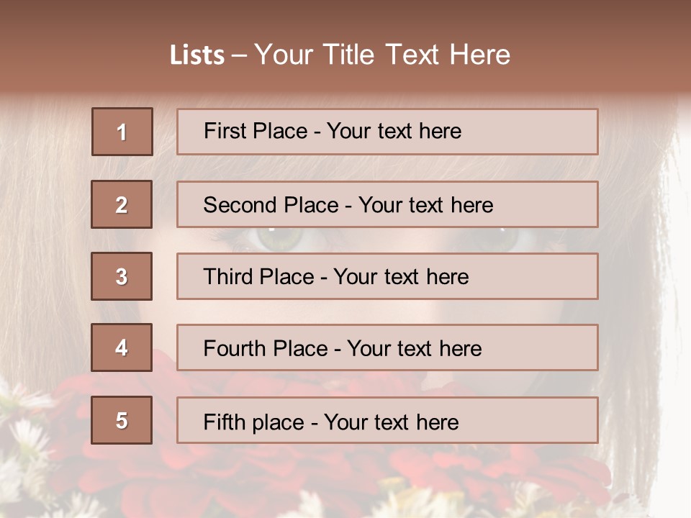691x518 pixels.
Task: Click the number 1 box
Action: point(122,132)
